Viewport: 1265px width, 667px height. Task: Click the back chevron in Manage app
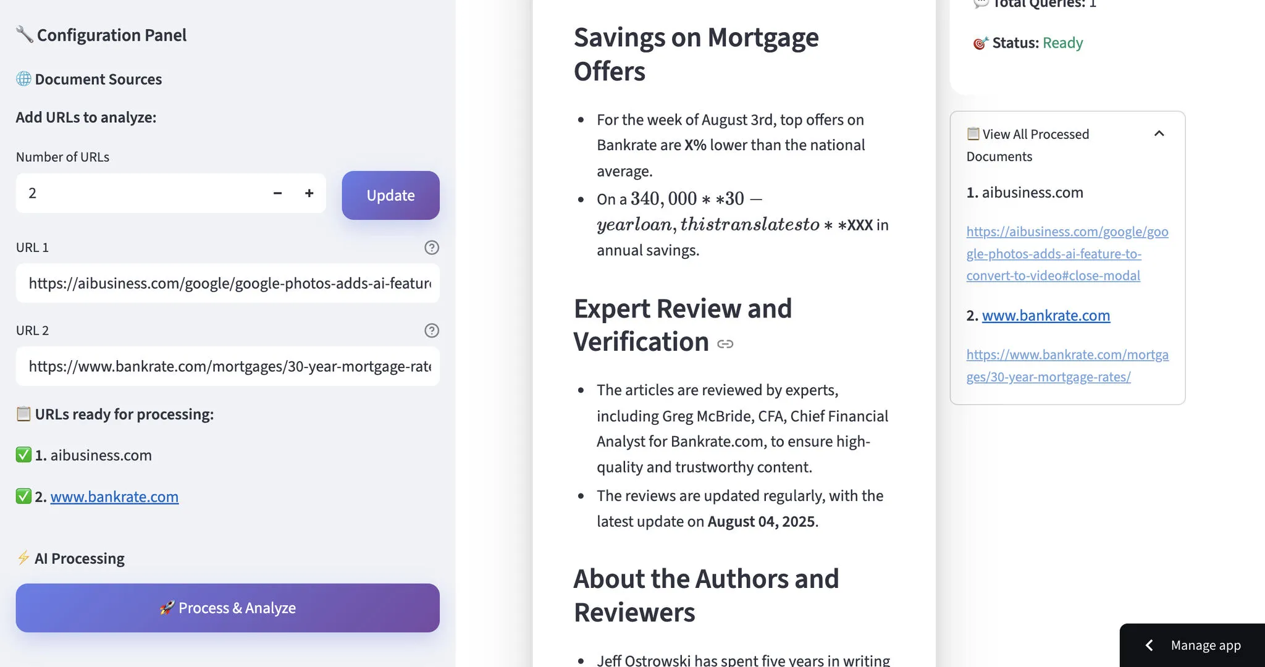[1149, 645]
